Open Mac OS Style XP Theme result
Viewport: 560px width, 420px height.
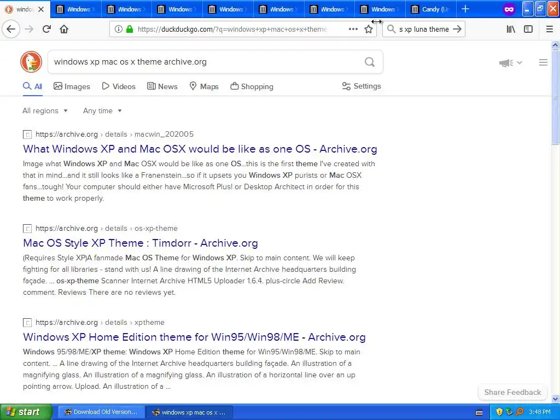(141, 243)
